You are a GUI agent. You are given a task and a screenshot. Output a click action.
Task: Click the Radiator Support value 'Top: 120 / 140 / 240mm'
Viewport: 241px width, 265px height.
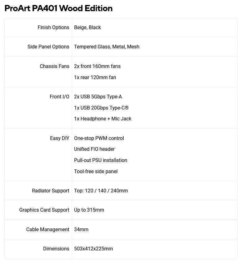pos(101,191)
